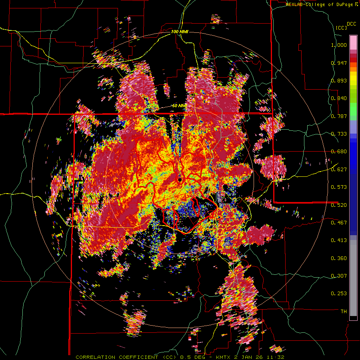Screen dimensions: 360x360
Task: Click the 50 NMI range ring label
Action: click(x=179, y=106)
